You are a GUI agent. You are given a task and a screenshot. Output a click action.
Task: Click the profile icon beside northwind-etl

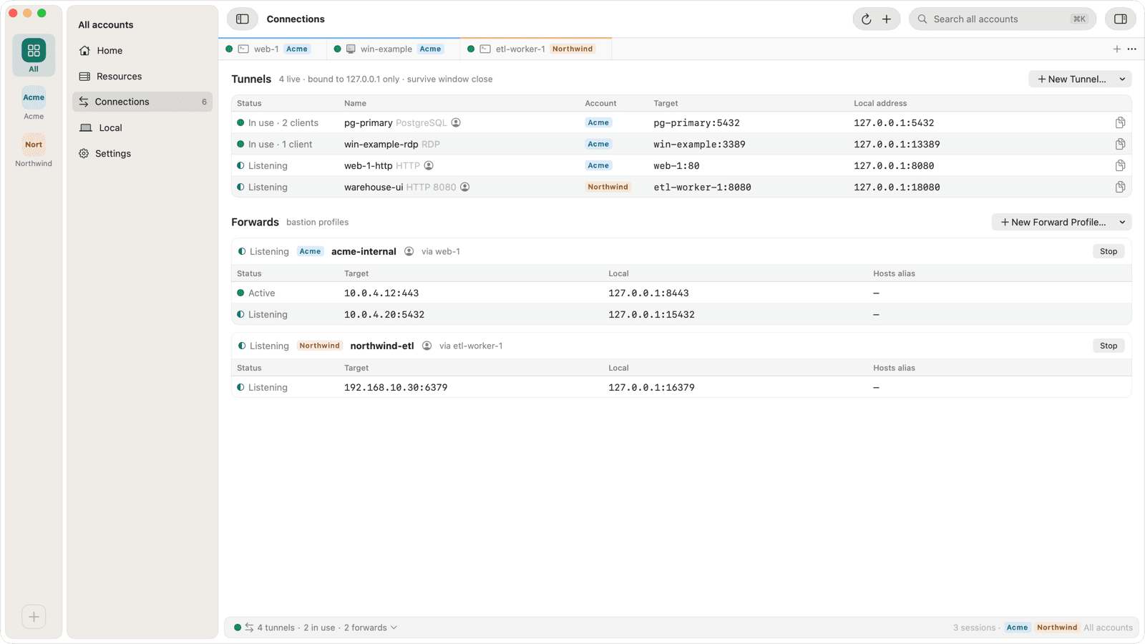coord(427,346)
